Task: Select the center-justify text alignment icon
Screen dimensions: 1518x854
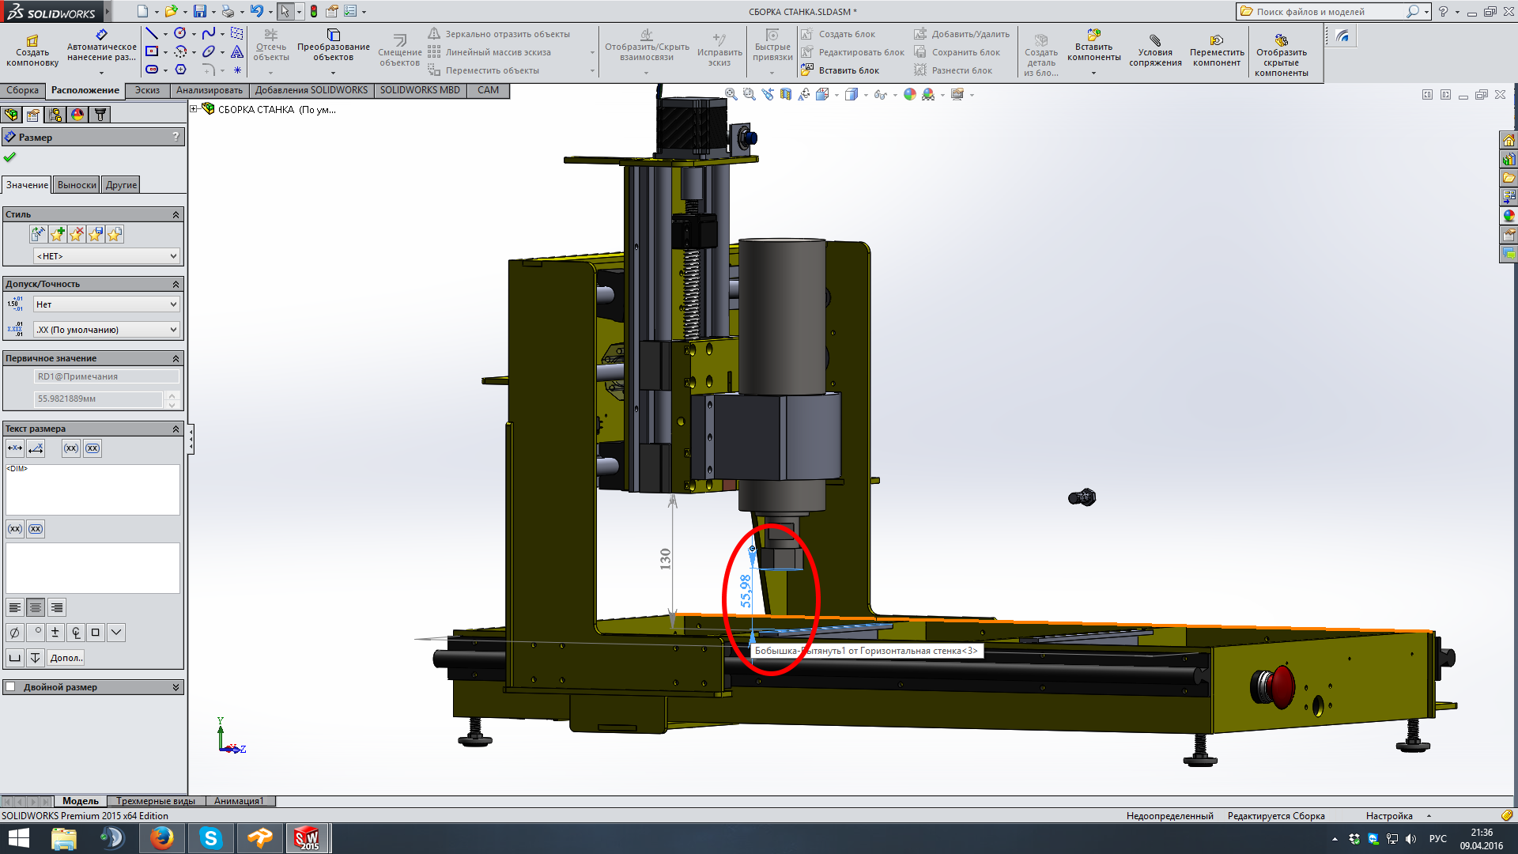Action: coord(36,607)
